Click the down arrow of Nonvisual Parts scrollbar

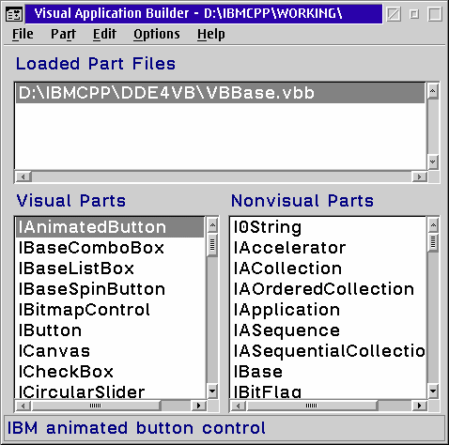point(433,391)
